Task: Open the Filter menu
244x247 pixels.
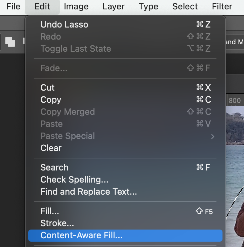Action: [x=222, y=6]
